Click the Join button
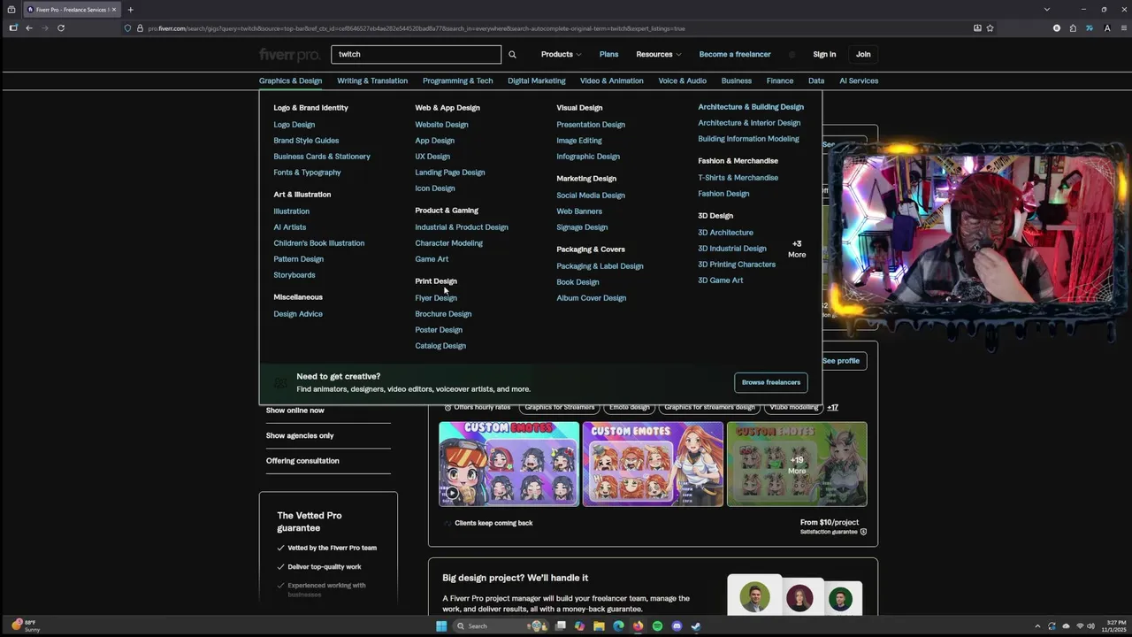 pyautogui.click(x=863, y=55)
